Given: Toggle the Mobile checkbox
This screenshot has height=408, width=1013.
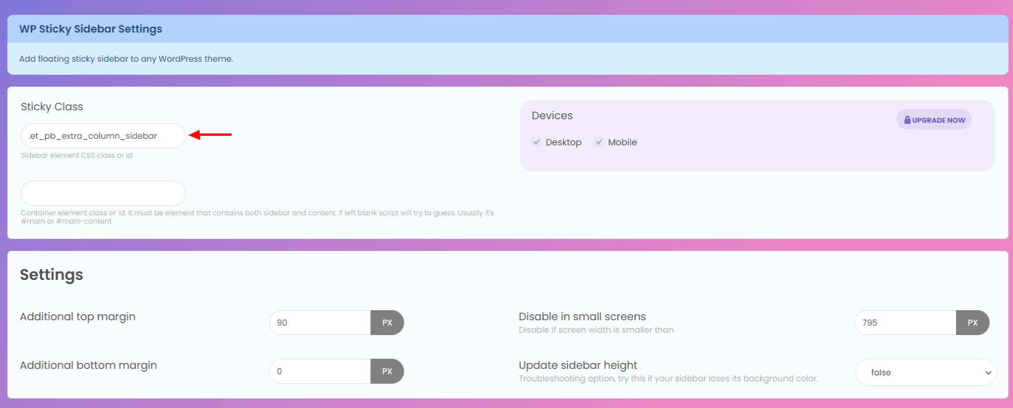Looking at the screenshot, I should coord(599,142).
